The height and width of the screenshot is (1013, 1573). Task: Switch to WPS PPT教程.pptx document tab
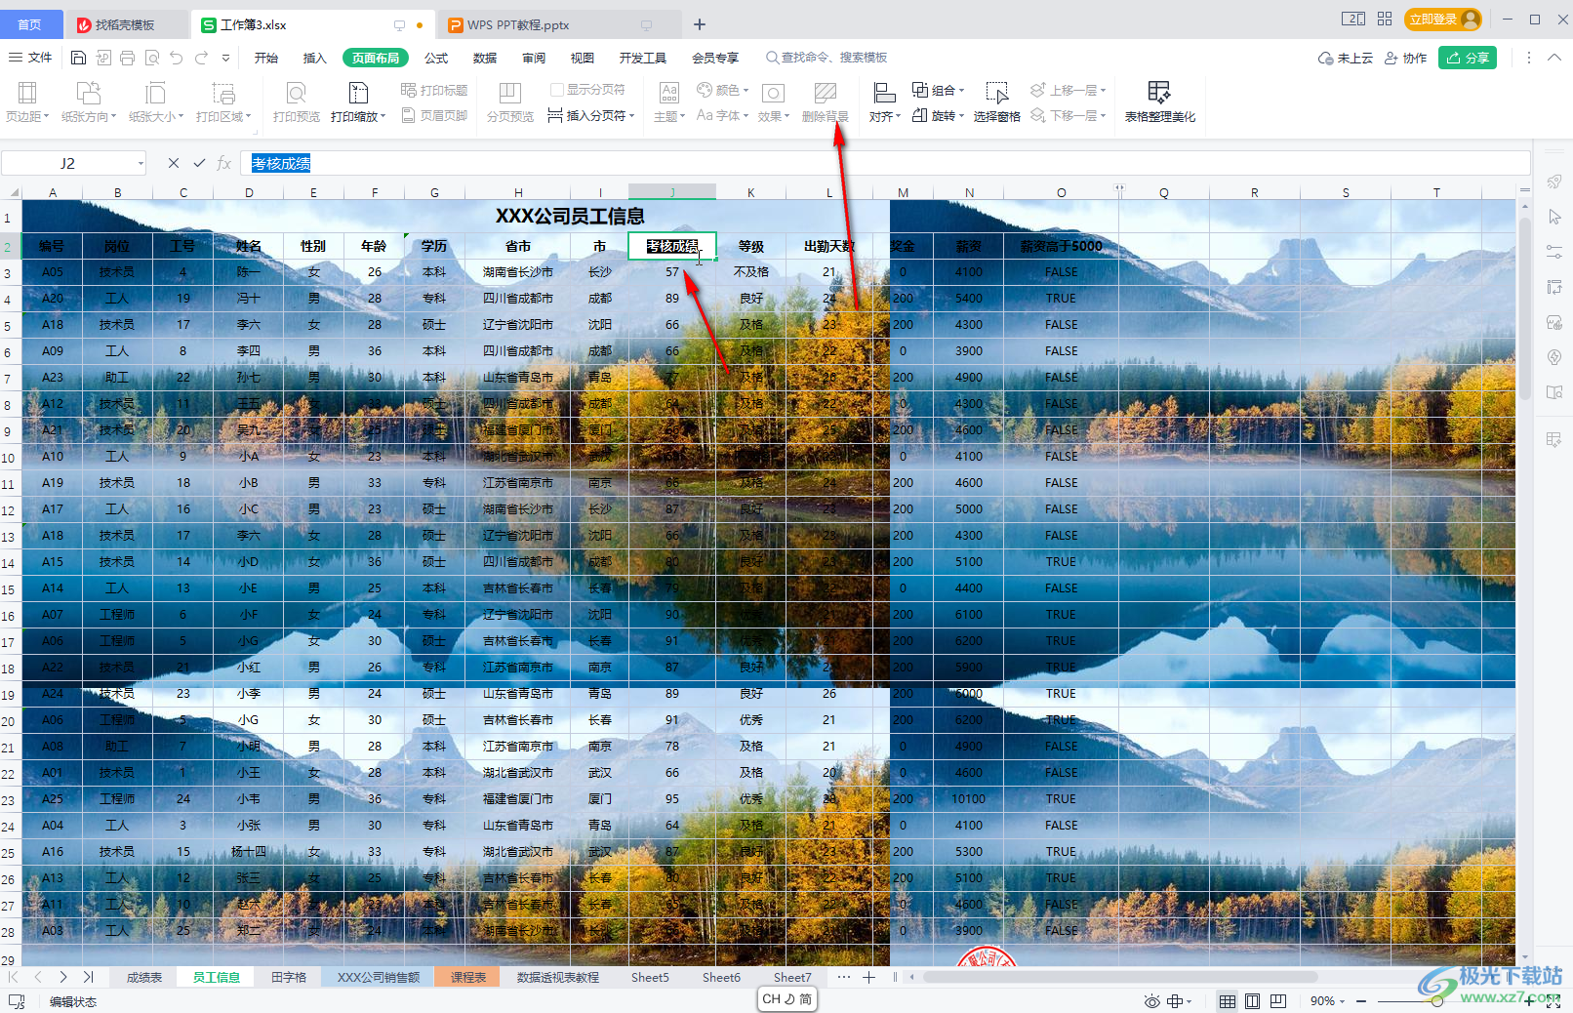(559, 24)
